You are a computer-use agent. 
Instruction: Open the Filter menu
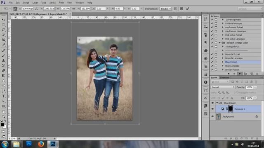click(x=61, y=3)
